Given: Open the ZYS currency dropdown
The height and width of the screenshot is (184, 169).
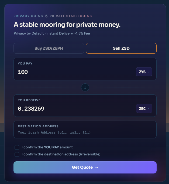Looking at the screenshot, I should click(144, 72).
